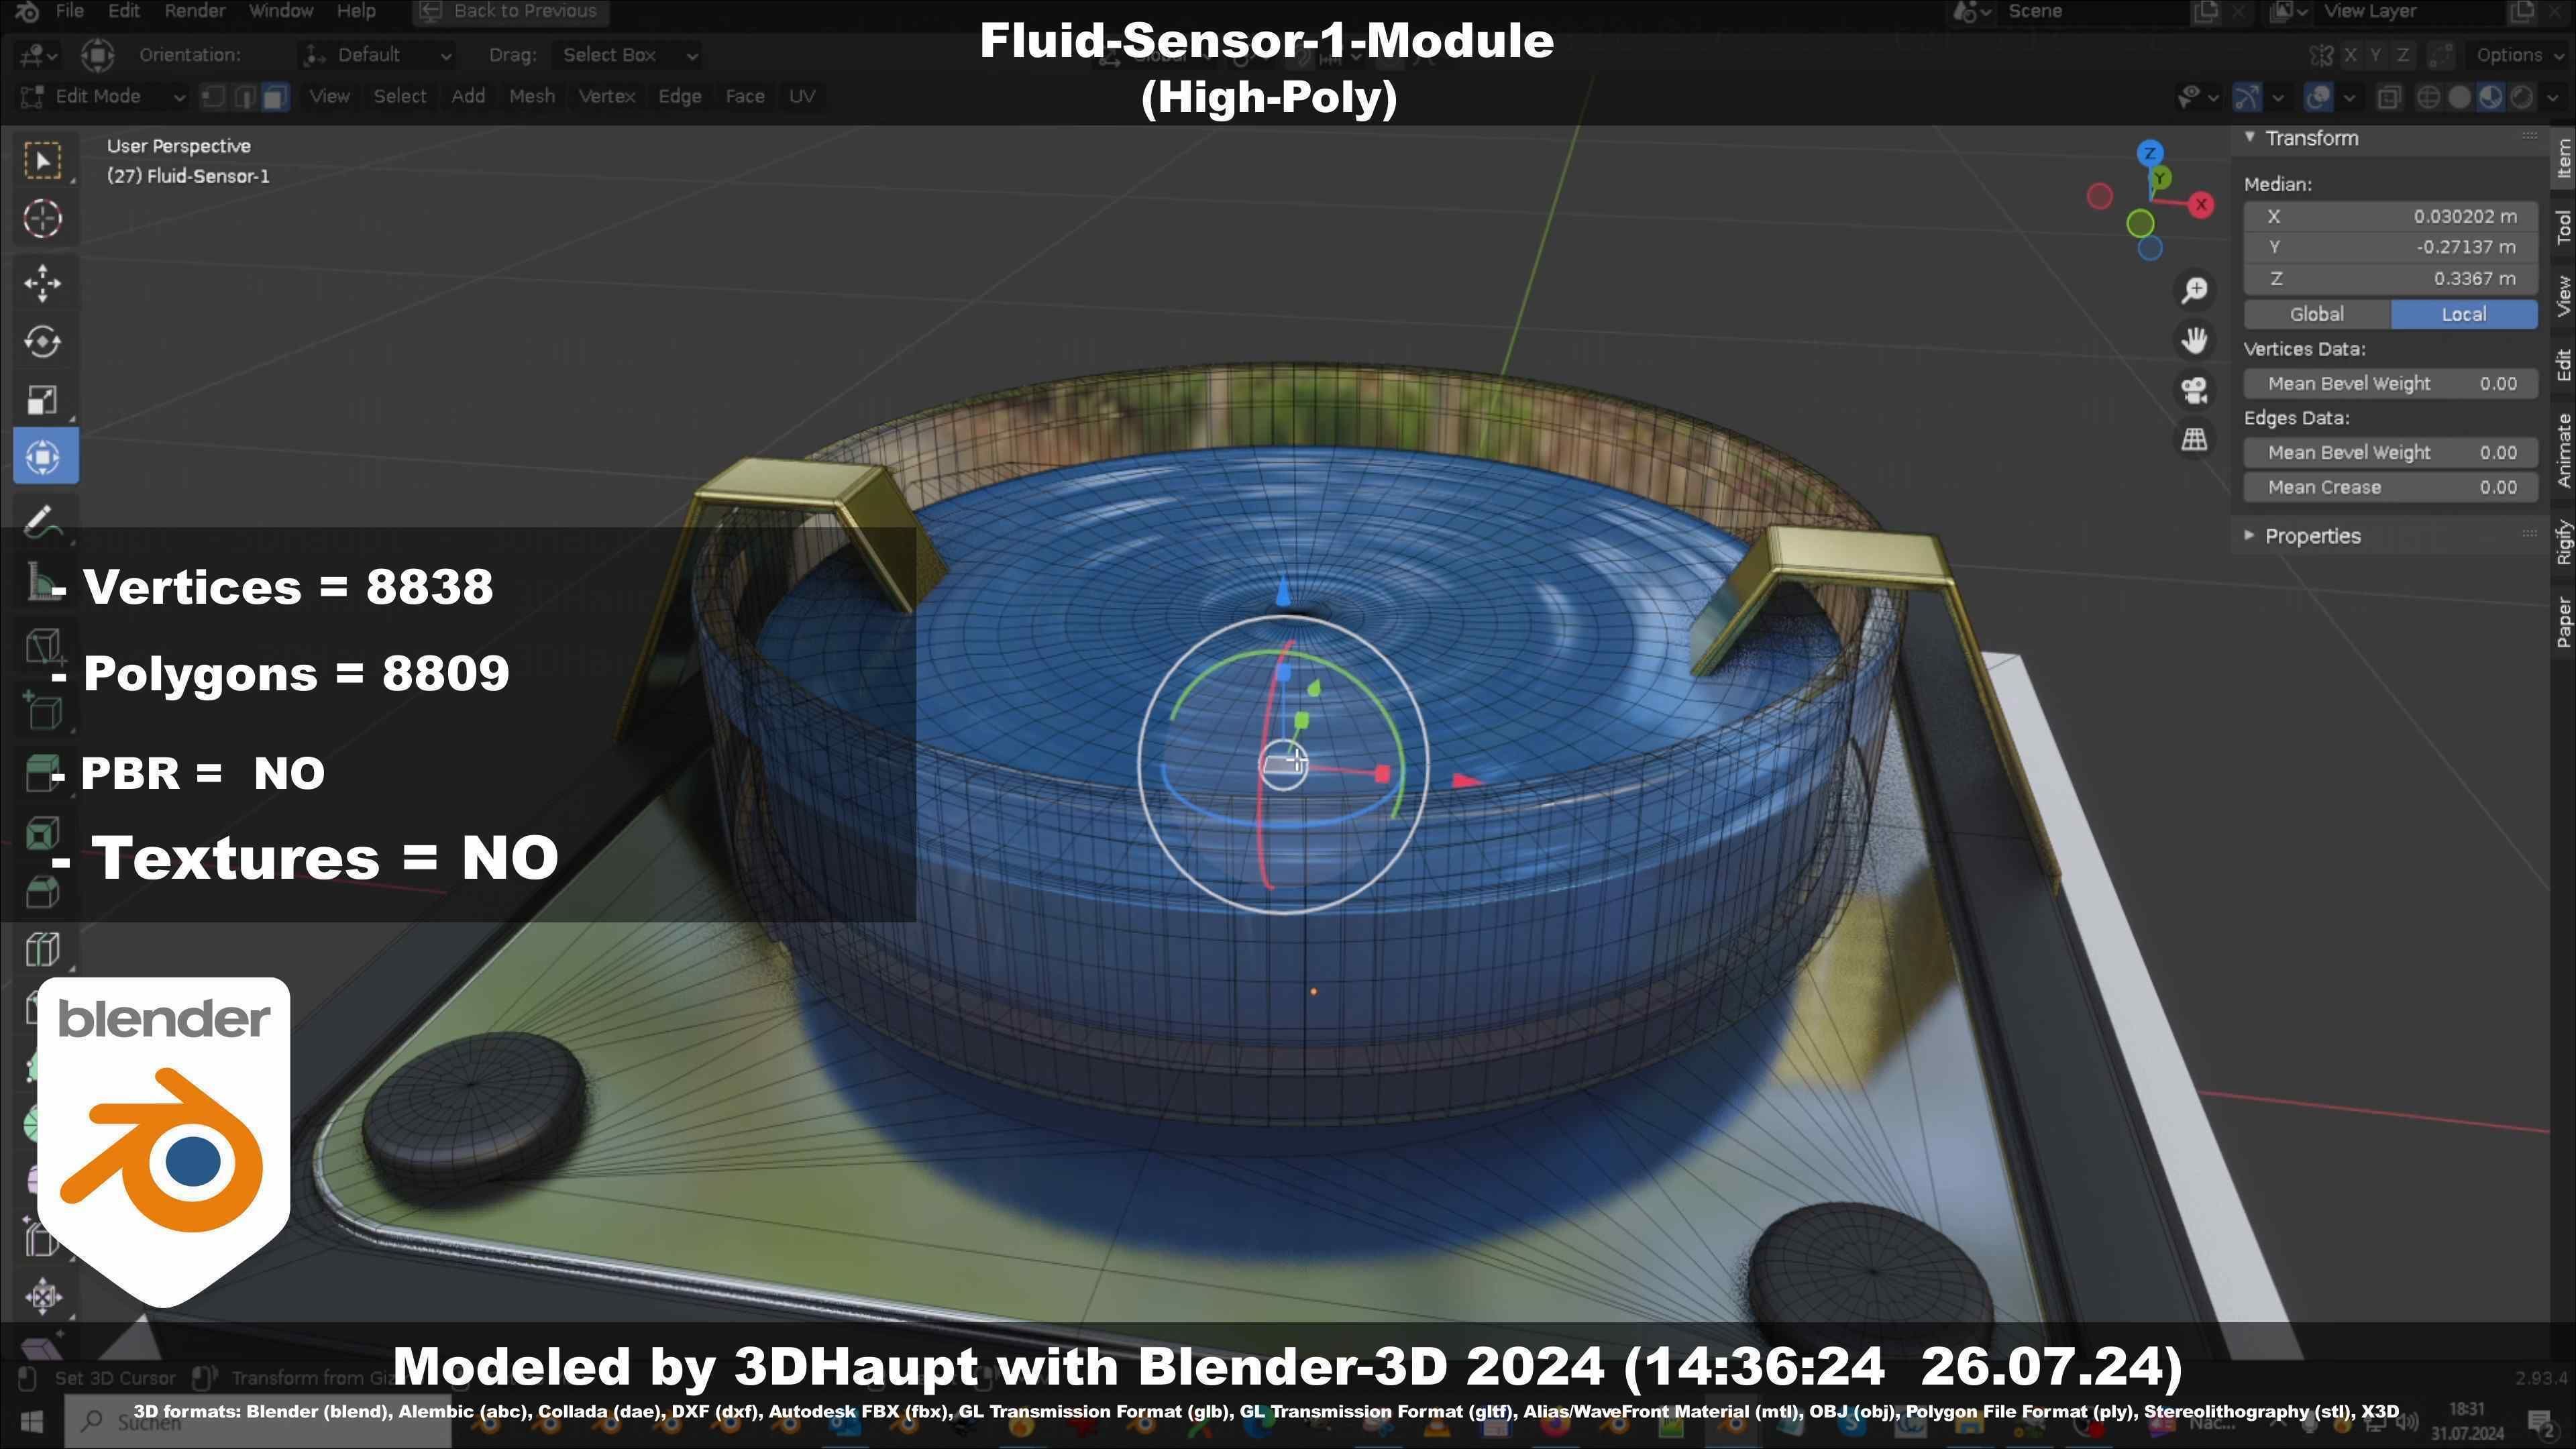
Task: Switch to wireframe shading
Action: (x=2428, y=97)
